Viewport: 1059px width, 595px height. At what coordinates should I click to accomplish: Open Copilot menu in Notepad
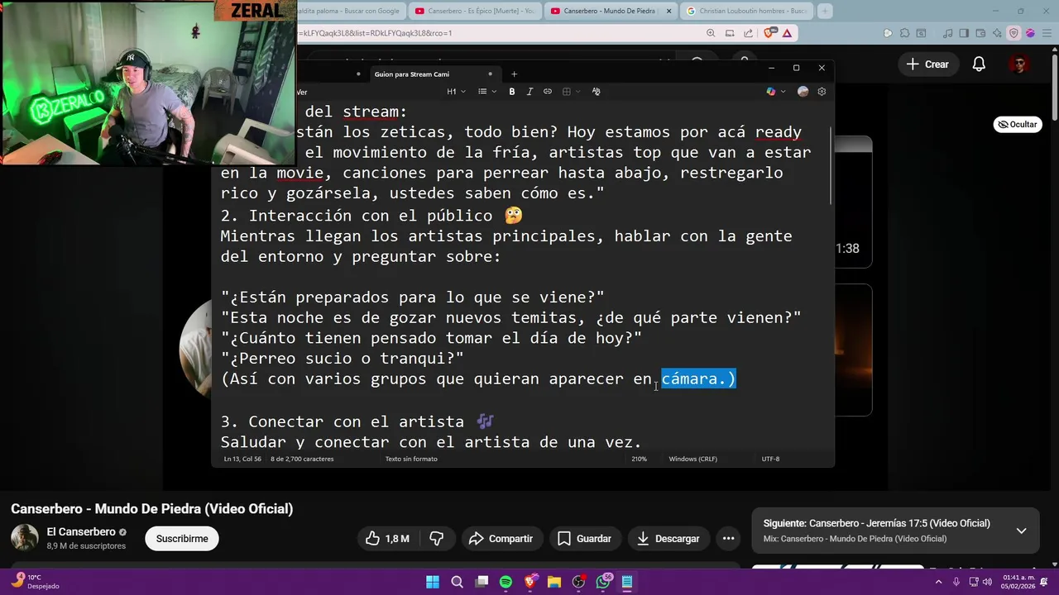775,92
